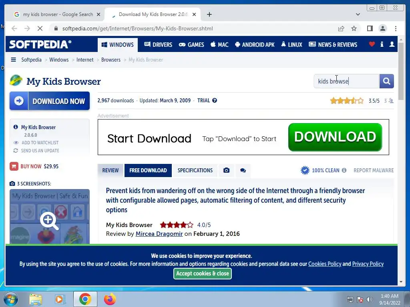Viewport: 410px width, 307px height.
Task: Open media player from taskbar
Action: (60, 299)
